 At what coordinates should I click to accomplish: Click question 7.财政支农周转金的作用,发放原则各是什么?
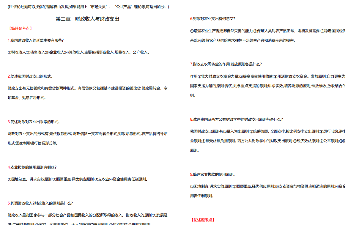[x=226, y=64]
